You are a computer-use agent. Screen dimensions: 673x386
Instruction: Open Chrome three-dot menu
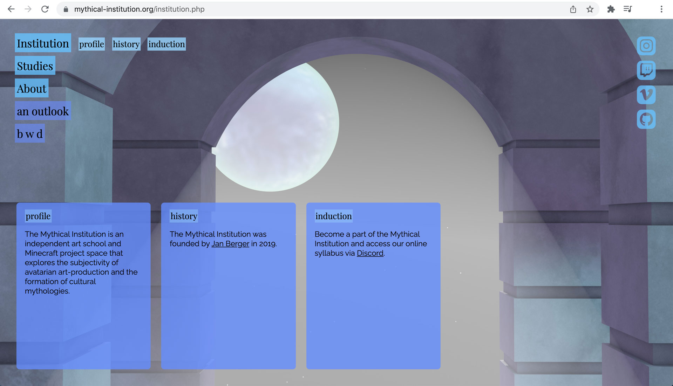[x=661, y=9]
